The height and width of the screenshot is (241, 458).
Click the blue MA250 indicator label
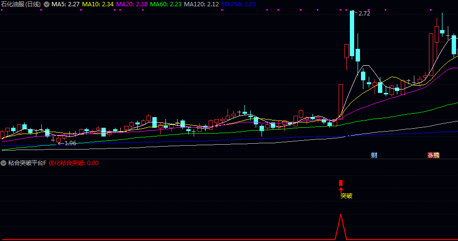[238, 4]
